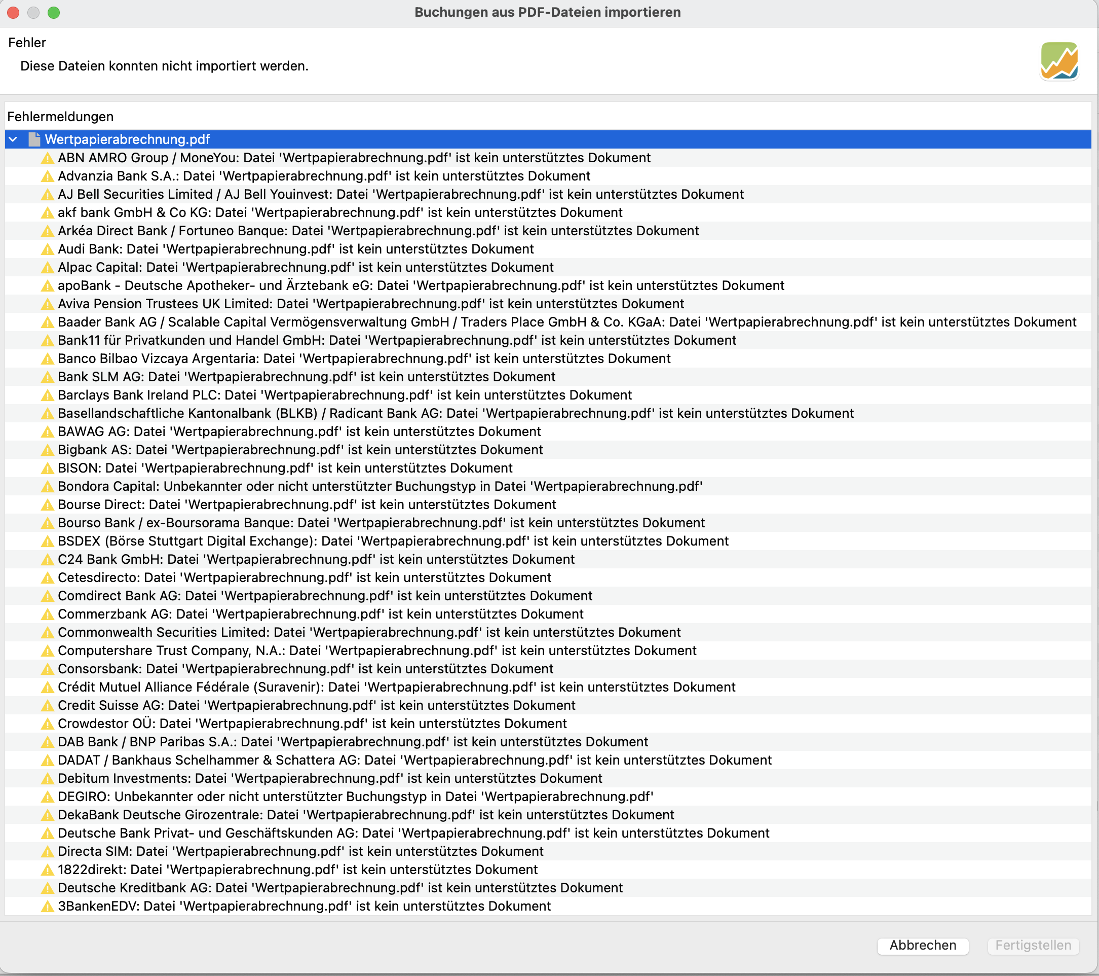The width and height of the screenshot is (1099, 976).
Task: Select the BSDEX Börse Stuttgart error row
Action: click(393, 541)
